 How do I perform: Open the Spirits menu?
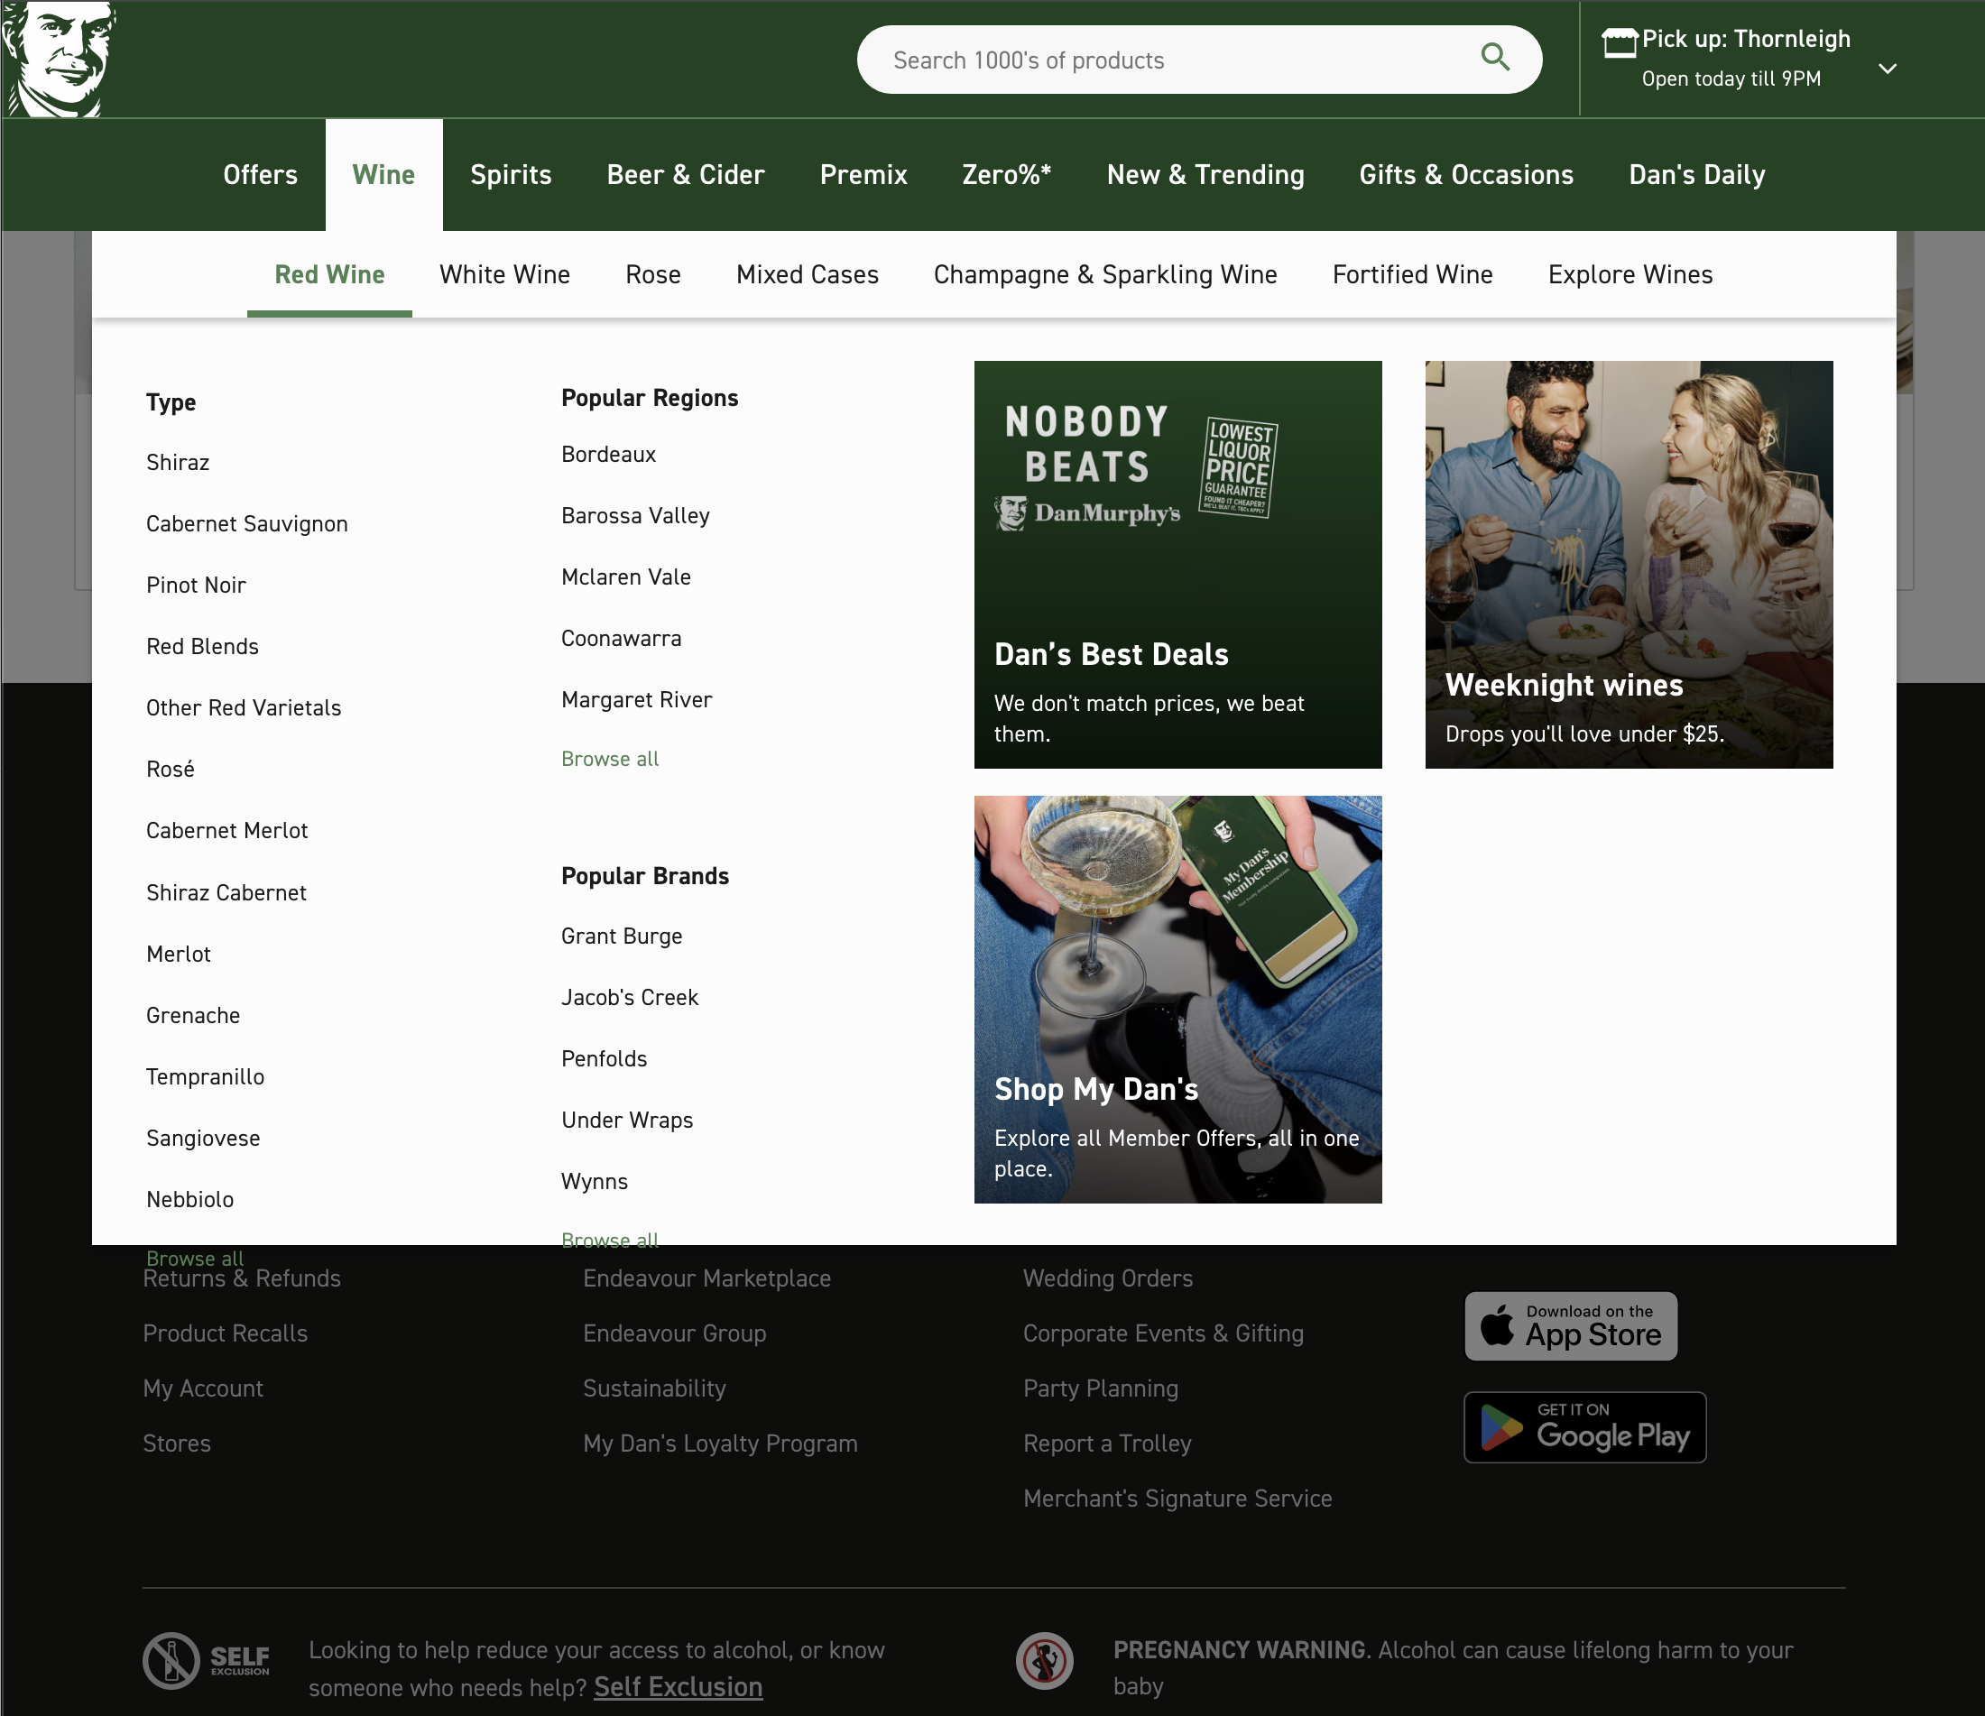511,174
